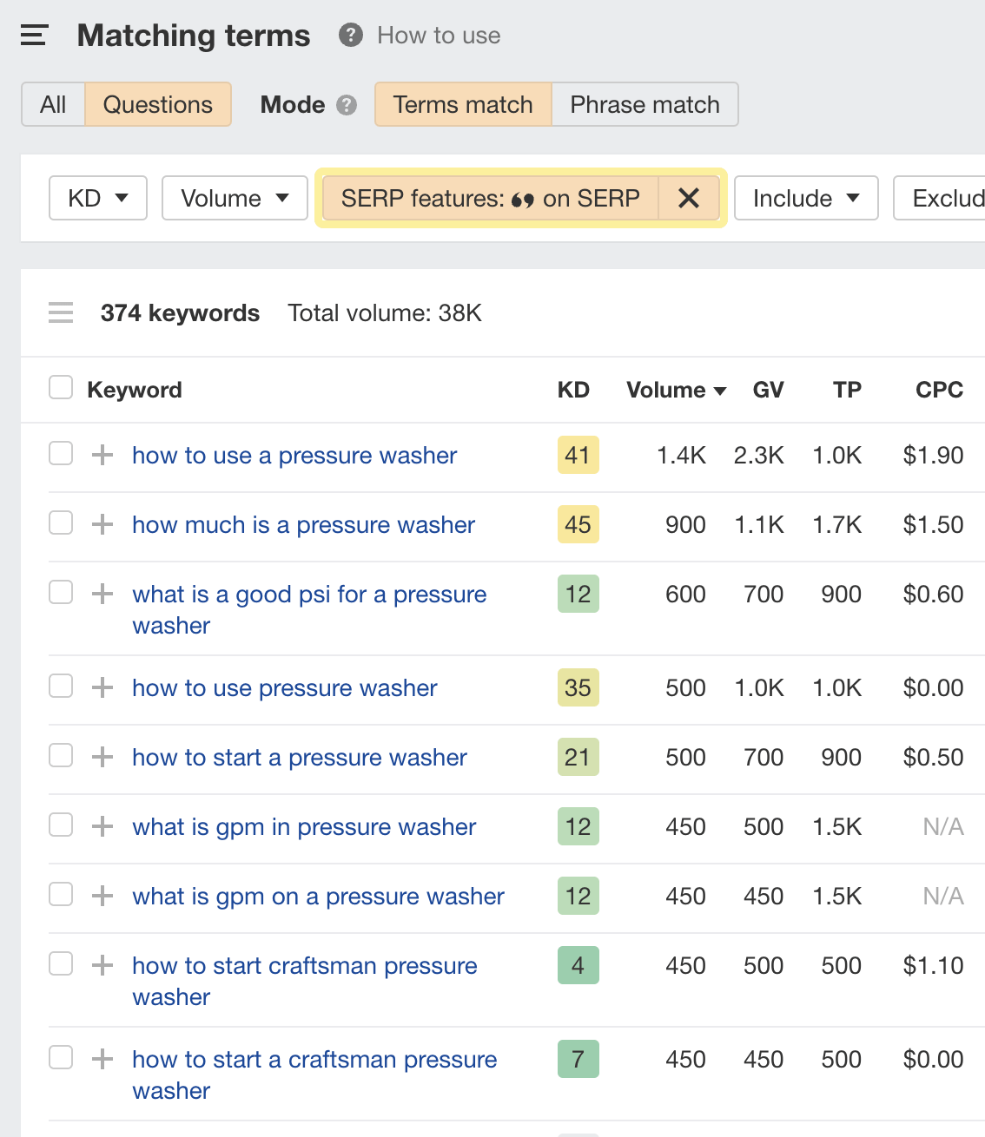Toggle Volume column sort order
The image size is (985, 1137).
click(676, 390)
